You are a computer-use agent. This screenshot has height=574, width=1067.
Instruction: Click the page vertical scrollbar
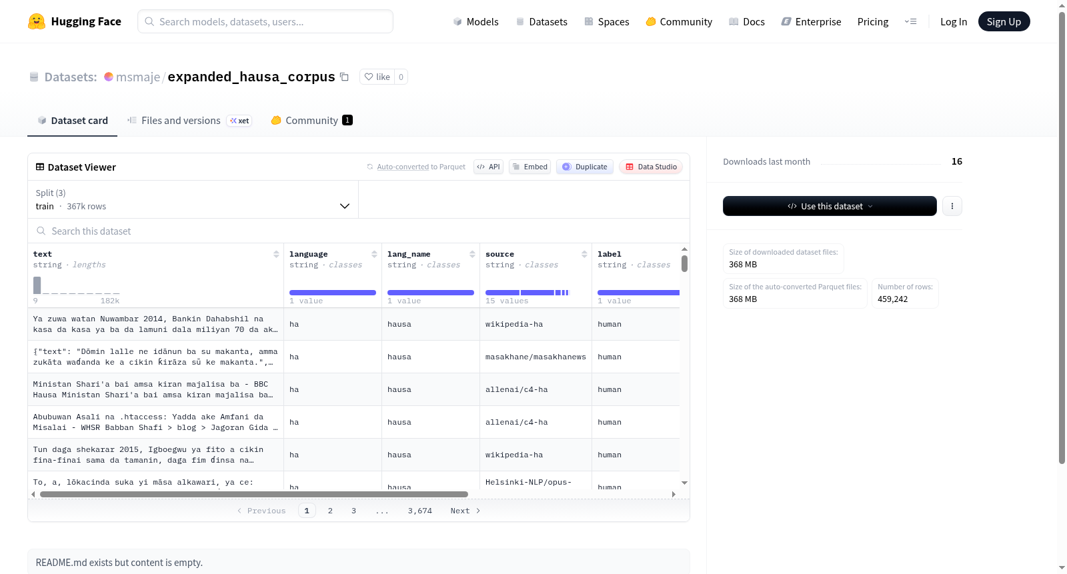1062,238
